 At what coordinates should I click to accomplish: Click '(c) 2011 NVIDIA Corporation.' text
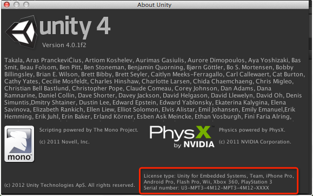coord(255,142)
